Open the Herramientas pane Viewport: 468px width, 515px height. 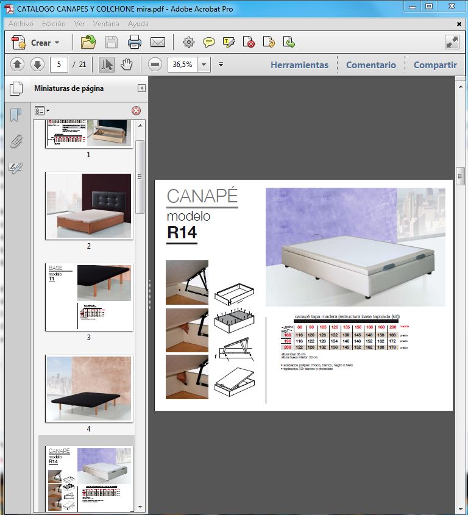pos(299,65)
